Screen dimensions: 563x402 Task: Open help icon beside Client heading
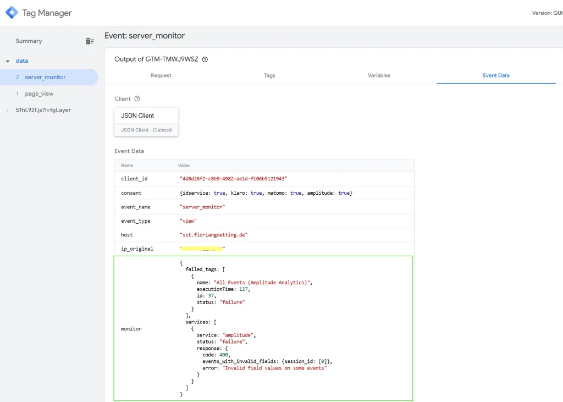[x=137, y=99]
